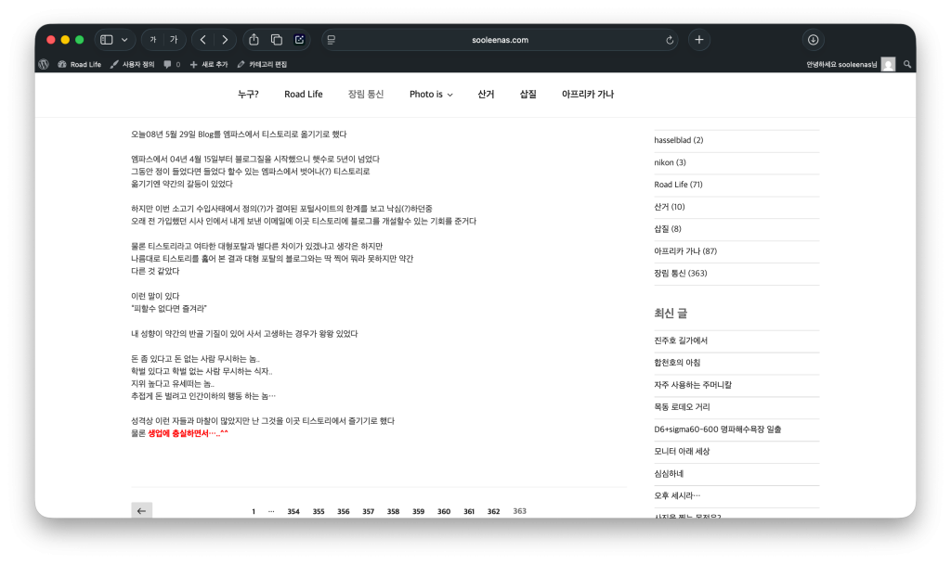Viewport: 951px width, 564px height.
Task: Open the WordPress logo menu
Action: [x=44, y=64]
